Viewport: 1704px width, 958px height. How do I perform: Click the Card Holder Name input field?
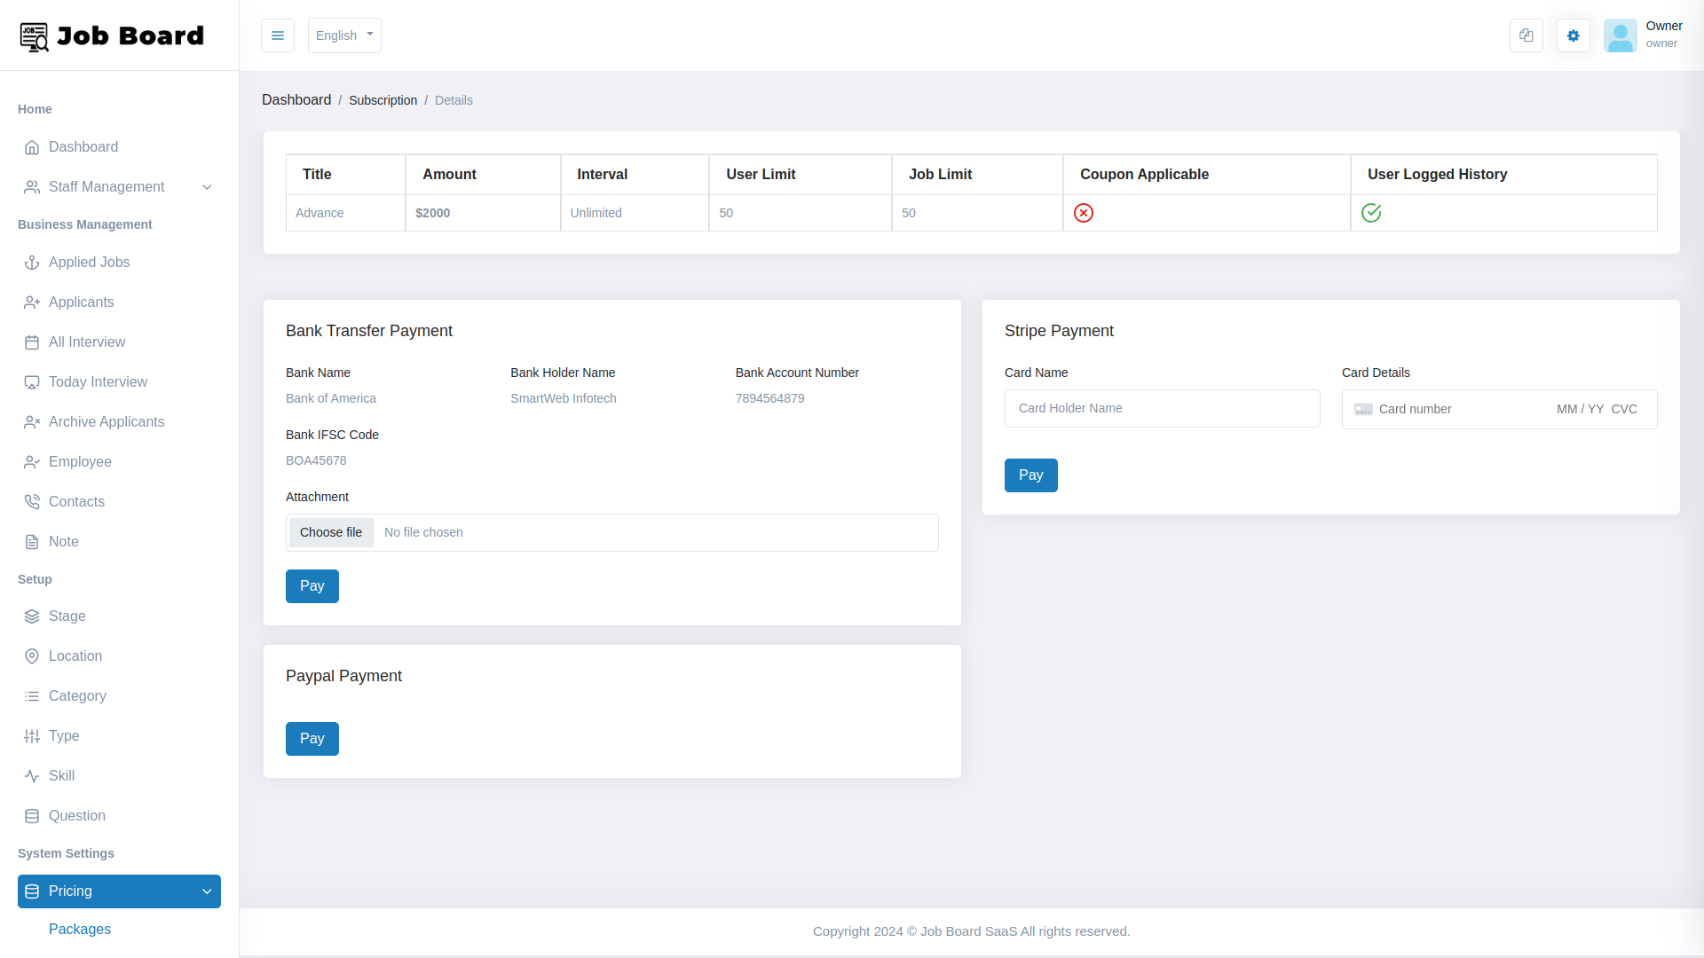(1162, 408)
